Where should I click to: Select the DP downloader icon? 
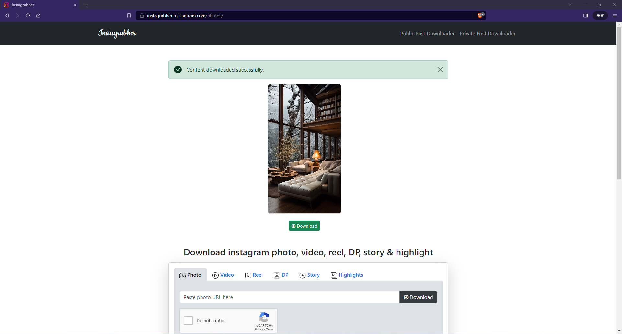(x=276, y=275)
